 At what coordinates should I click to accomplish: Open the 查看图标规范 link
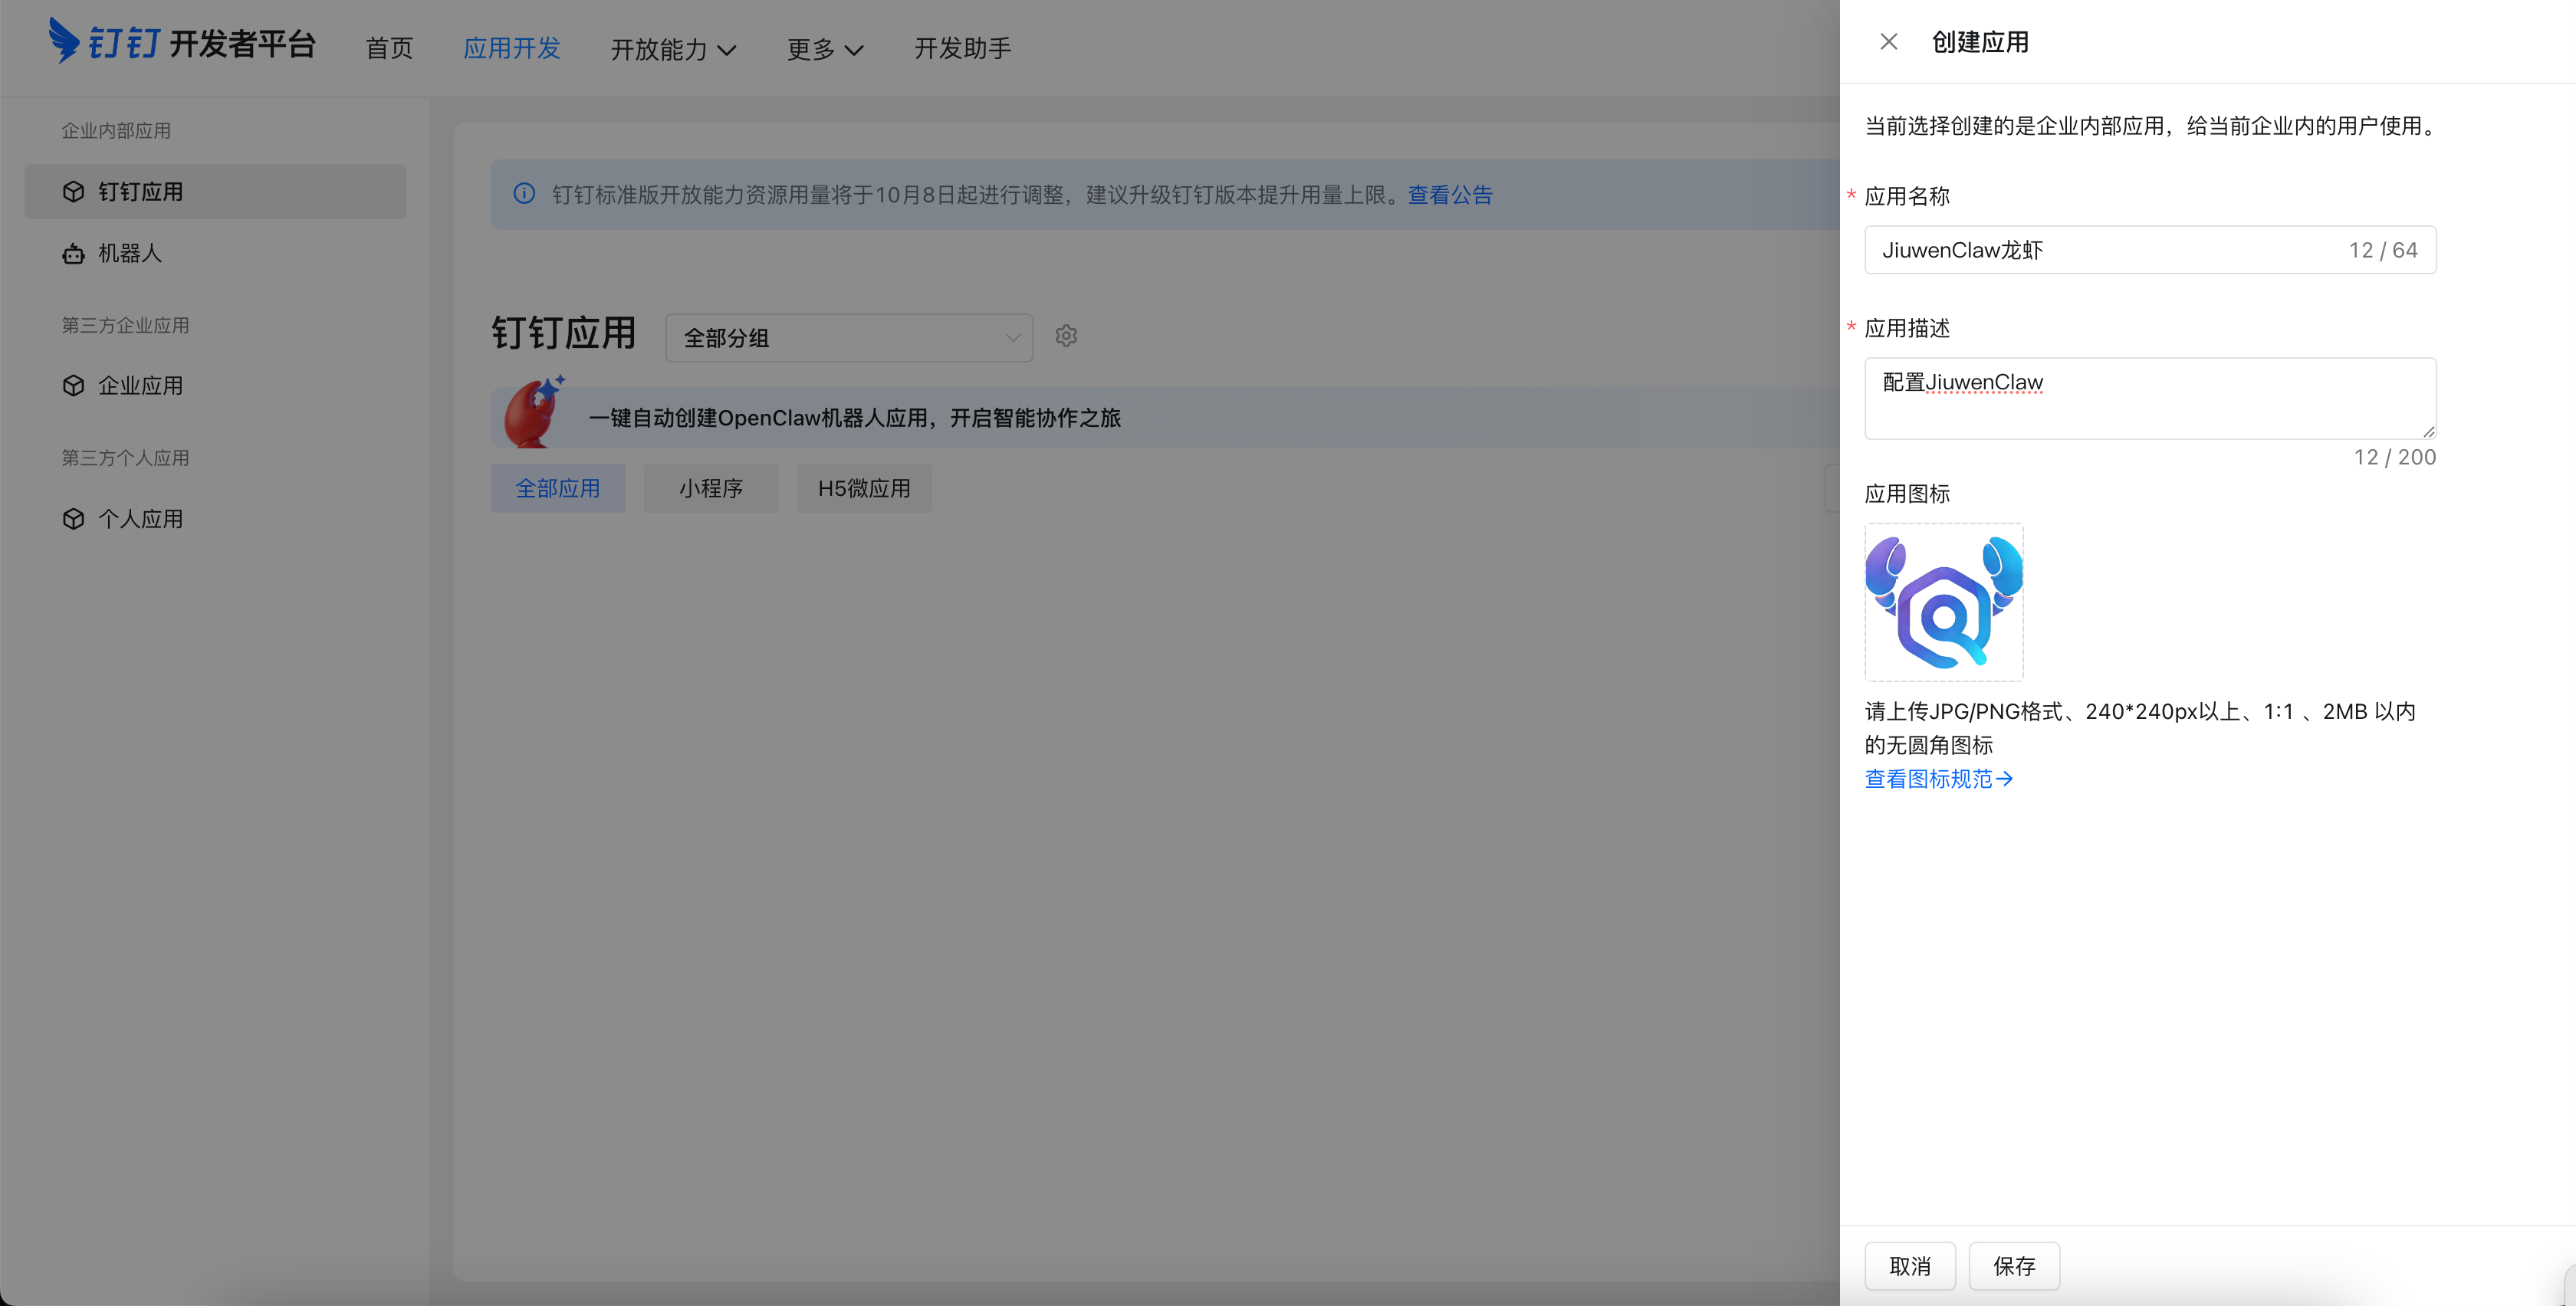point(1938,778)
